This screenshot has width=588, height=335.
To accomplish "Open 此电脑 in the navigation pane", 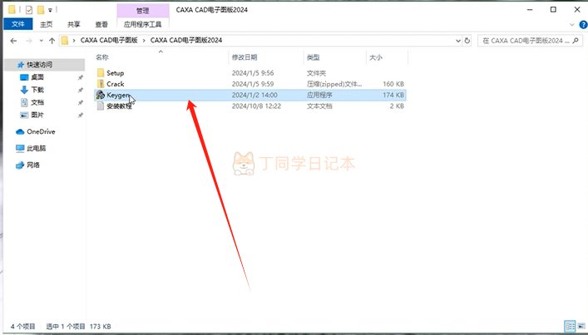I will tap(36, 149).
